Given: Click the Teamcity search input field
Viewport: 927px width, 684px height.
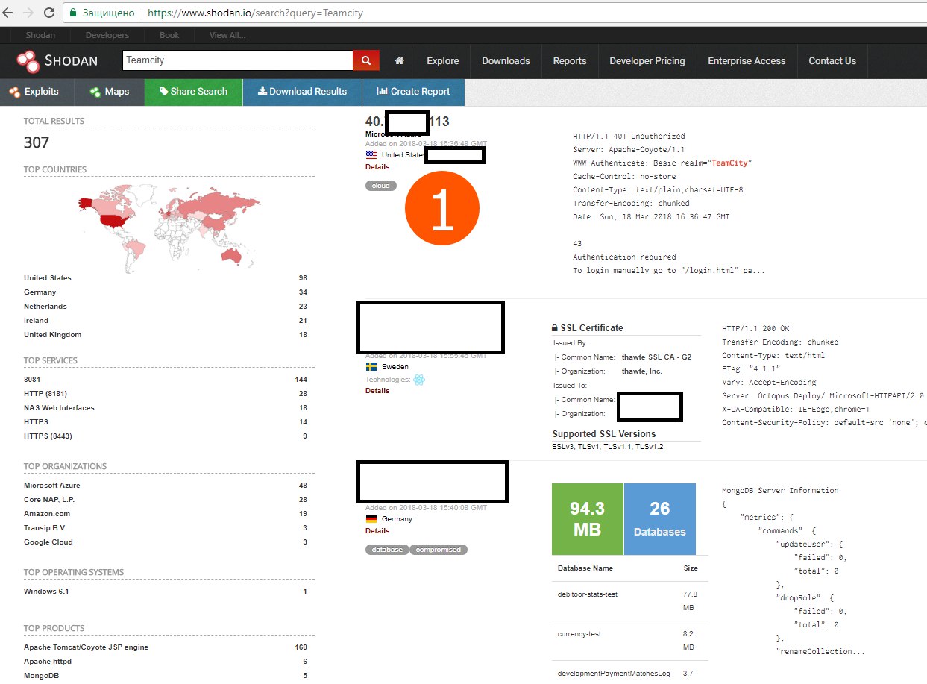Looking at the screenshot, I should point(237,60).
